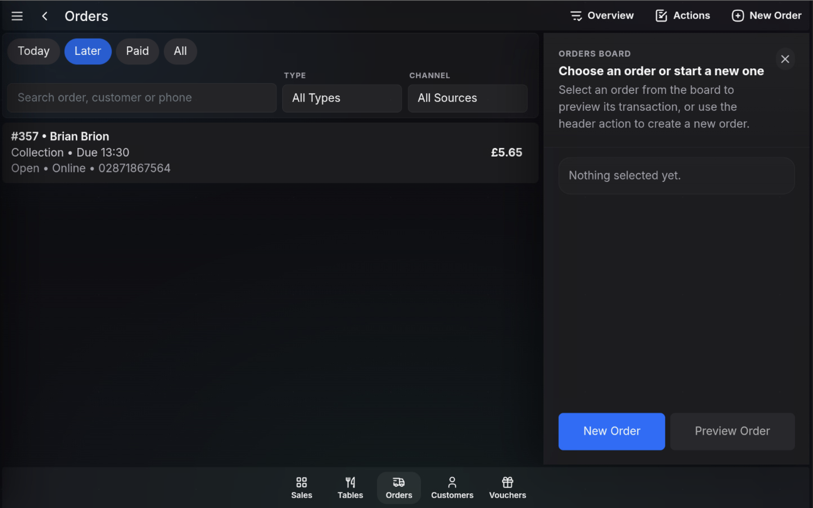Click the Actions edit icon

tap(661, 16)
